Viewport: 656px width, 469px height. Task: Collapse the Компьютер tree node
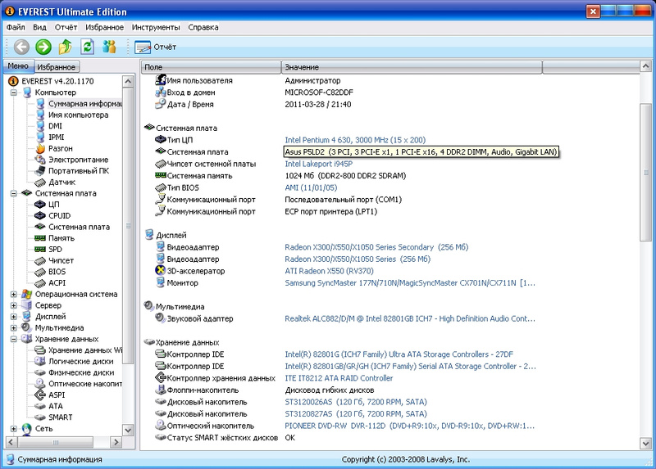(14, 92)
